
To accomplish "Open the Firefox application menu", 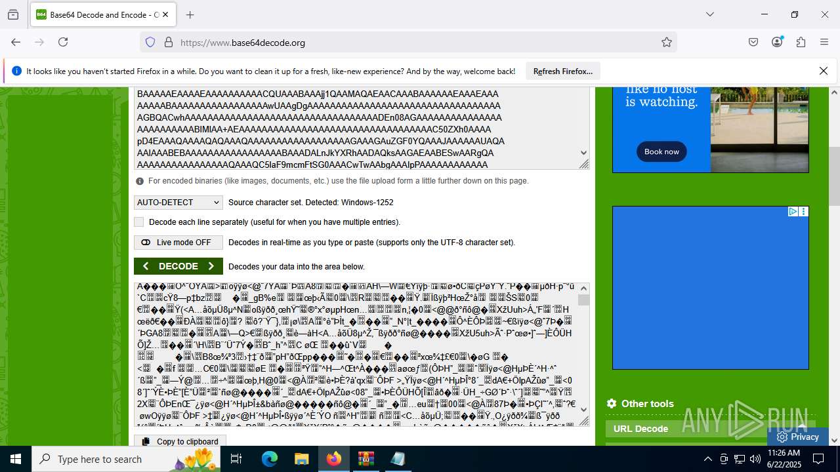I will point(824,42).
